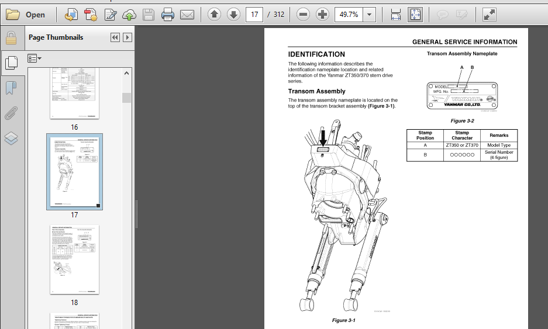
Task: Click the Stamp Character column header
Action: tap(462, 135)
